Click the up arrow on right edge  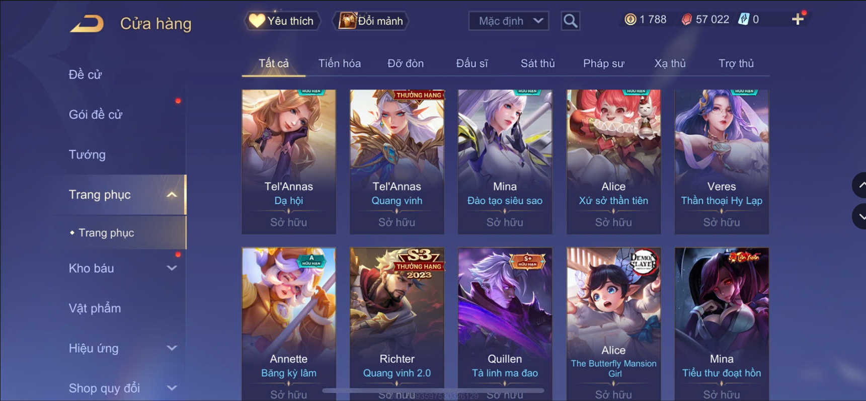pos(860,185)
